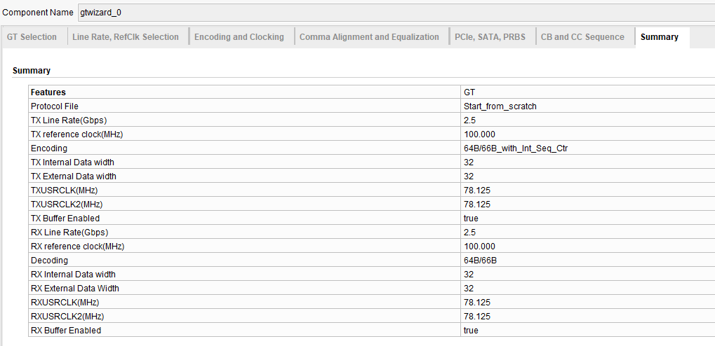Select the Summary tab
Viewport: 715px width, 346px height.
click(660, 37)
